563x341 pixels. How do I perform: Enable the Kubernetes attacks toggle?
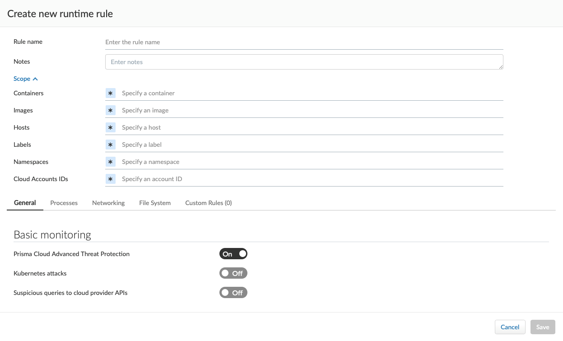tap(233, 273)
